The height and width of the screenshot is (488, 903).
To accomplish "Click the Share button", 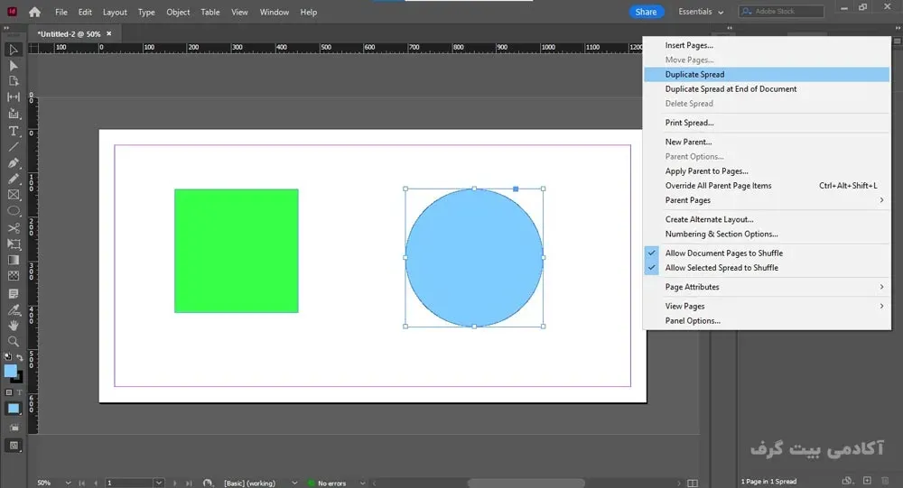I will coord(646,12).
